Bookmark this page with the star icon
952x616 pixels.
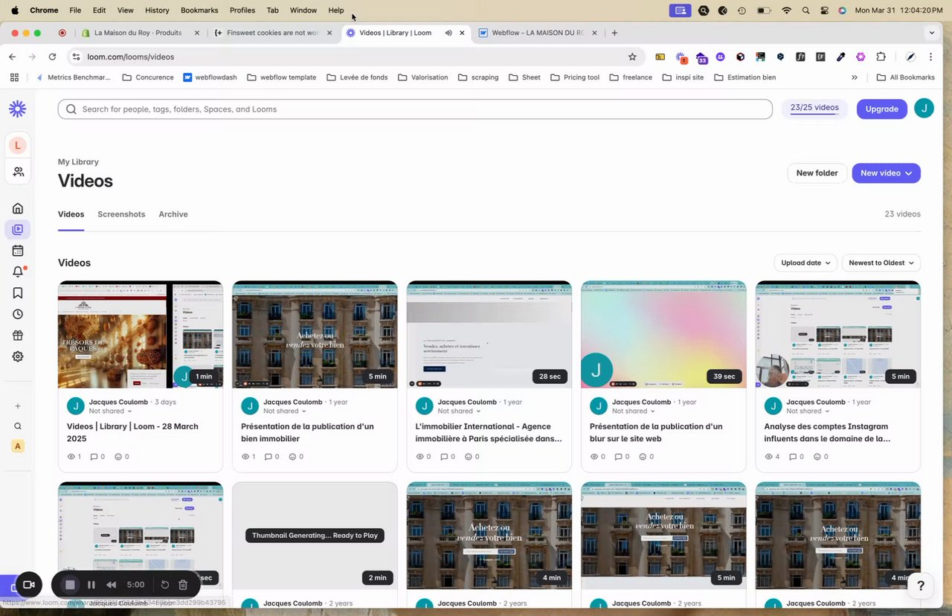point(632,57)
